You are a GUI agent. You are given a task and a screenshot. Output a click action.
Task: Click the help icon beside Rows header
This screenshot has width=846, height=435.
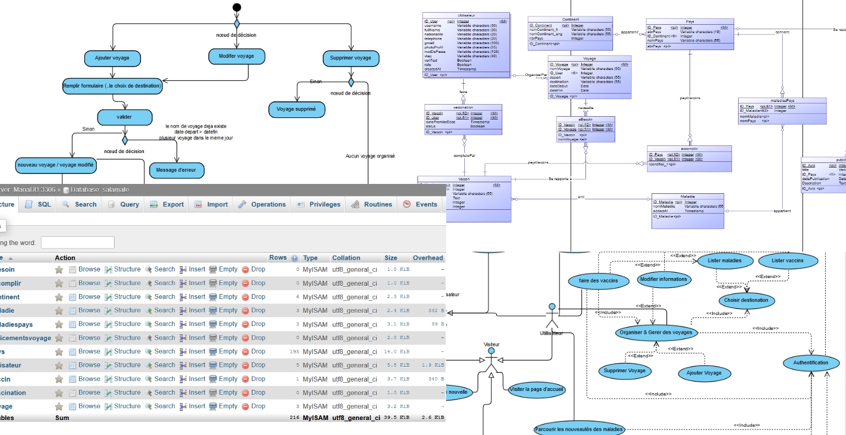point(295,258)
